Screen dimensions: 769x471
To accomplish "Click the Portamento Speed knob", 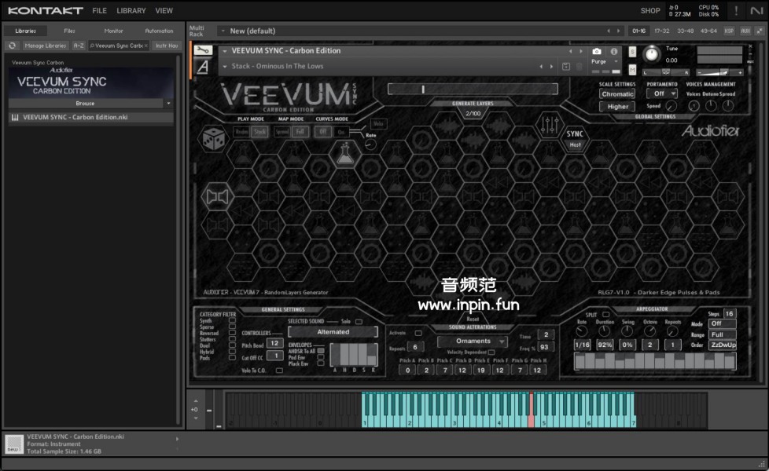I will tap(671, 106).
